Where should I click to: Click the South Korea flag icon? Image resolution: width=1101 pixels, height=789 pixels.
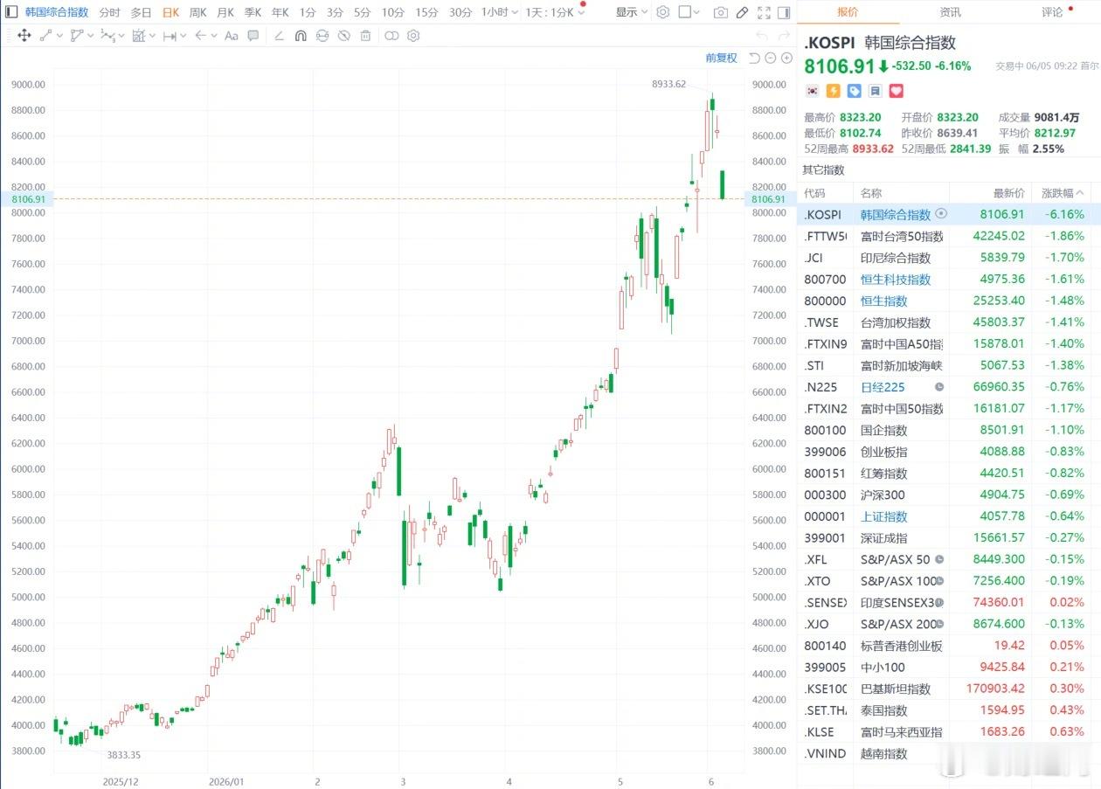(x=812, y=91)
